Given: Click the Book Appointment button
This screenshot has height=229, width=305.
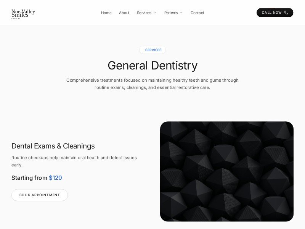Looking at the screenshot, I should (40, 195).
